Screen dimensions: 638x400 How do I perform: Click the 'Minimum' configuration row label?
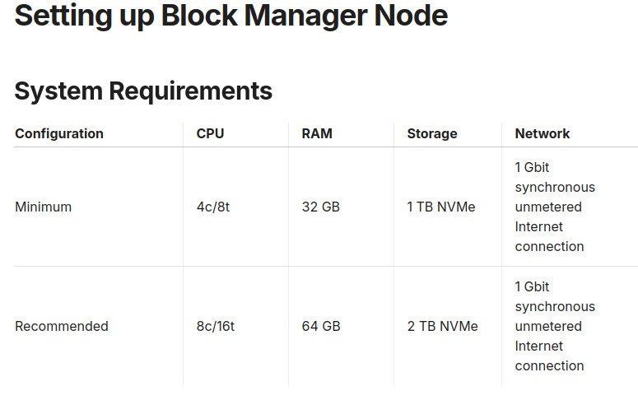click(x=43, y=207)
